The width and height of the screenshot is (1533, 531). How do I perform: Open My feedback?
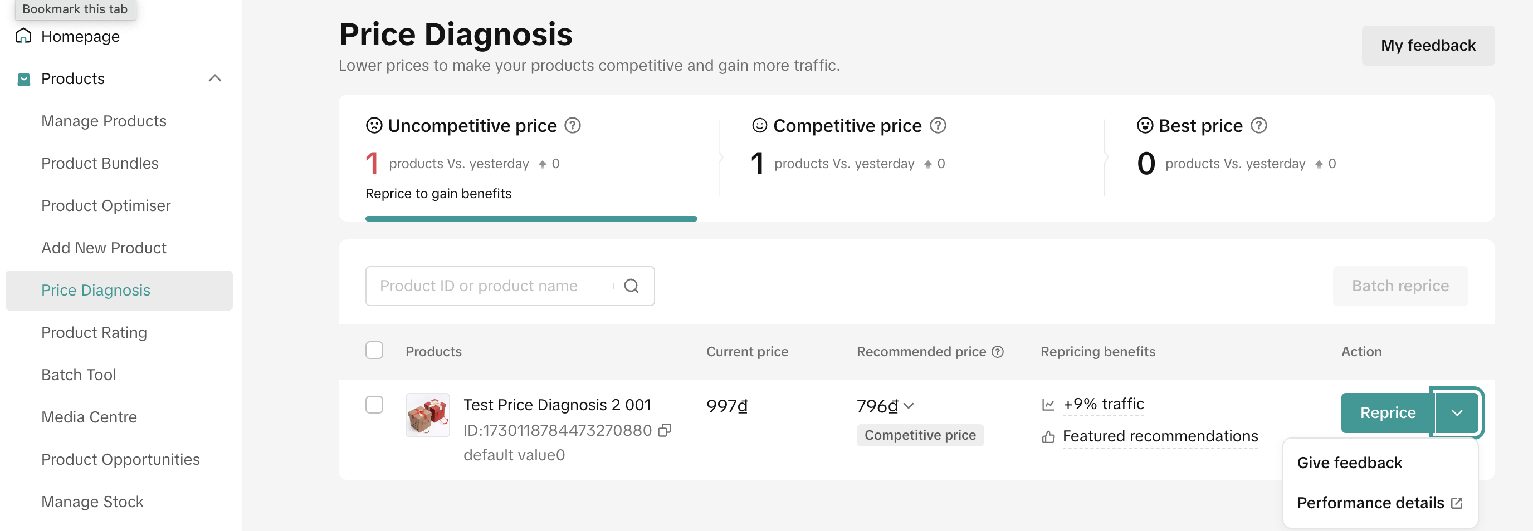1428,46
